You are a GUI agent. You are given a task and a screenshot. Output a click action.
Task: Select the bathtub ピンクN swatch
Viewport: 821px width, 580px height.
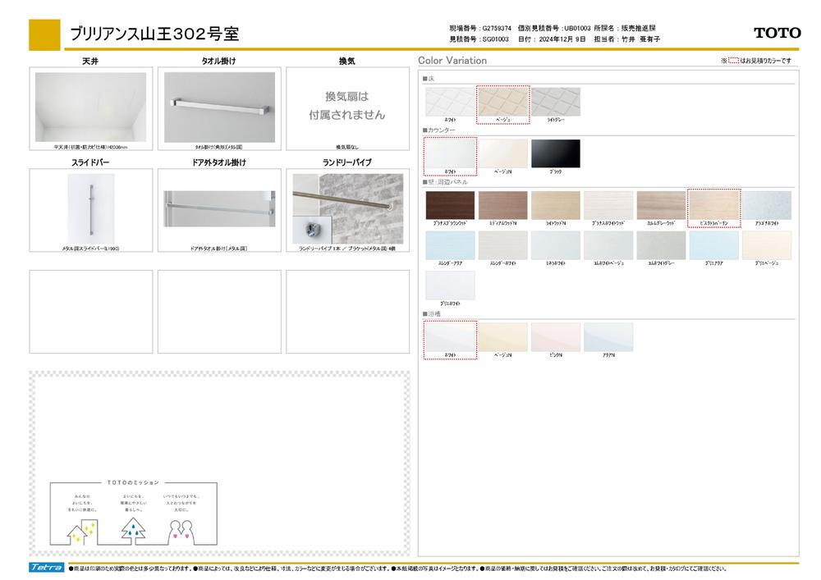tap(556, 337)
